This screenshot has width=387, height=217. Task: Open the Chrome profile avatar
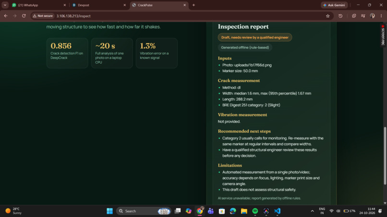click(x=372, y=16)
